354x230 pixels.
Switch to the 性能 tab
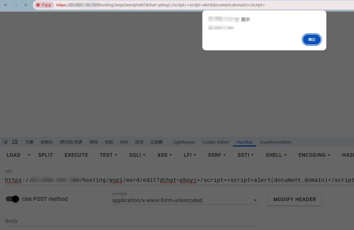click(x=108, y=142)
